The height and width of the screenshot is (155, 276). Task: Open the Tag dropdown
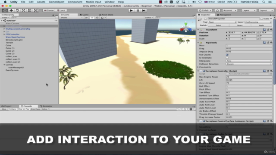click(222, 22)
